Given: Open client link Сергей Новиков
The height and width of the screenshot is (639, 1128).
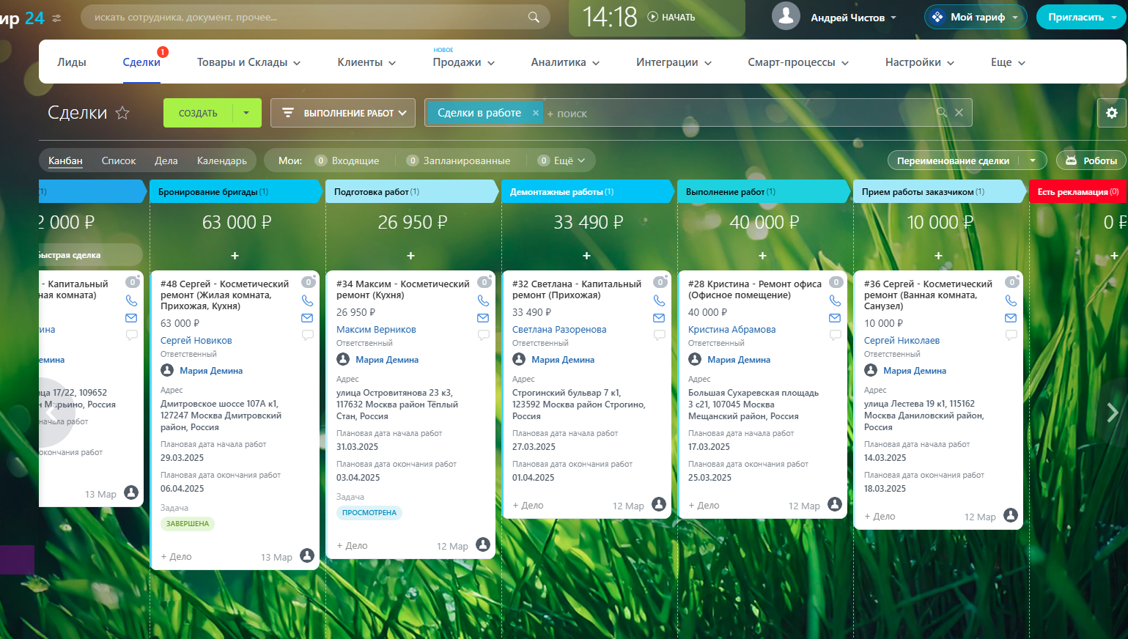Looking at the screenshot, I should [x=196, y=340].
